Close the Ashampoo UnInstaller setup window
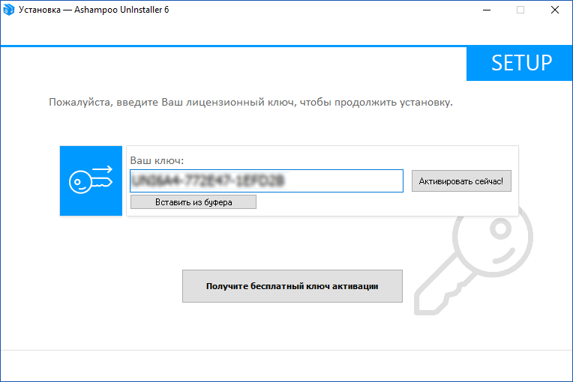 555,10
